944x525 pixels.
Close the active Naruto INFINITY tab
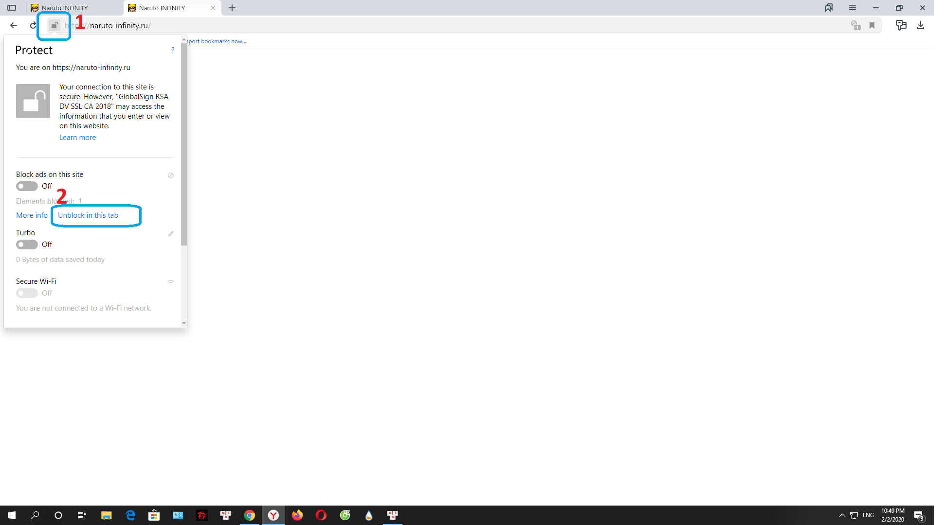tap(213, 8)
